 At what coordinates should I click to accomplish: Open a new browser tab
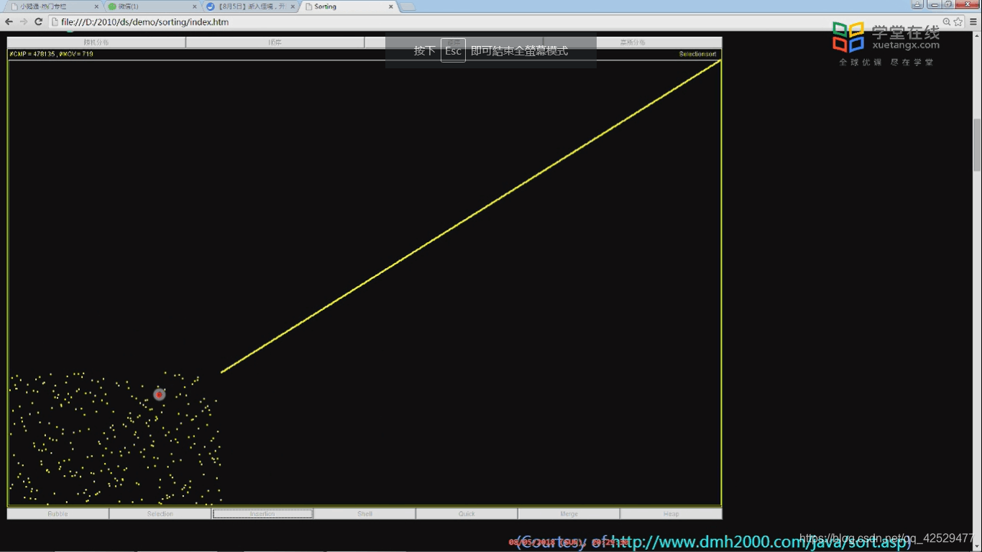408,6
